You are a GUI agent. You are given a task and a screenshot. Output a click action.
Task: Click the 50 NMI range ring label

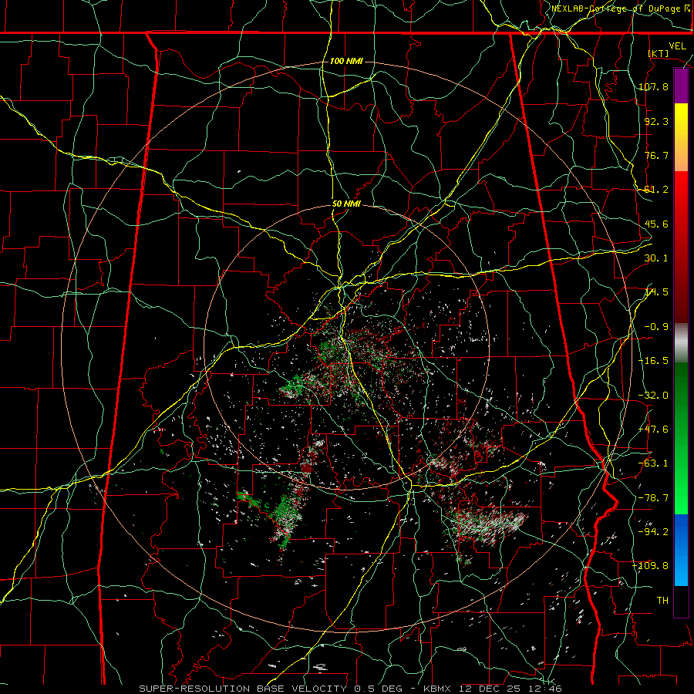(x=346, y=204)
